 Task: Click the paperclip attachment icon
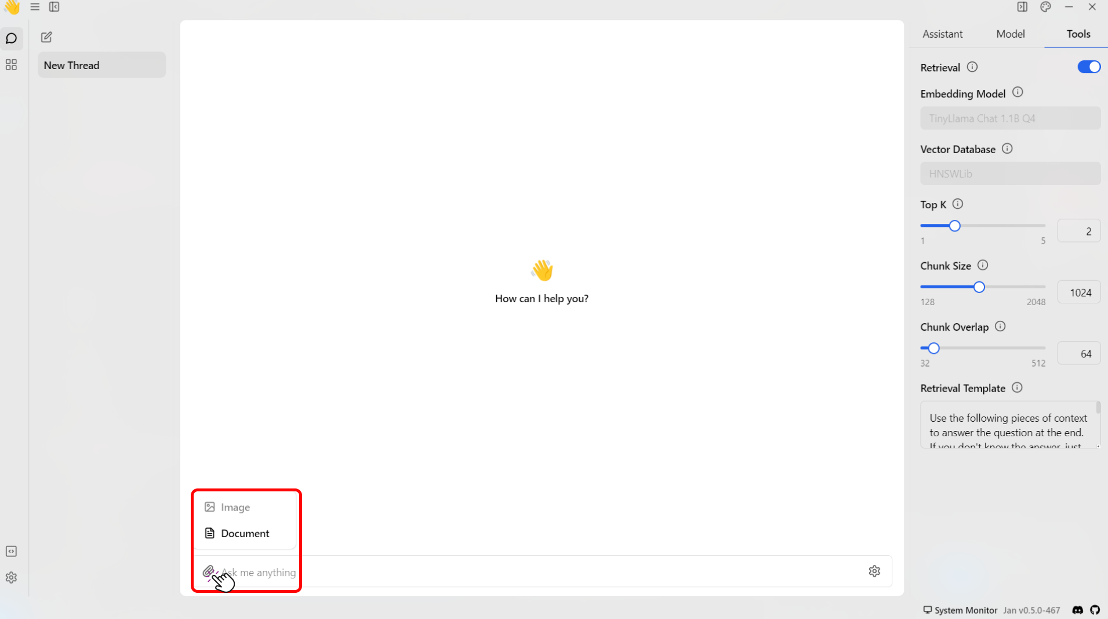point(208,571)
